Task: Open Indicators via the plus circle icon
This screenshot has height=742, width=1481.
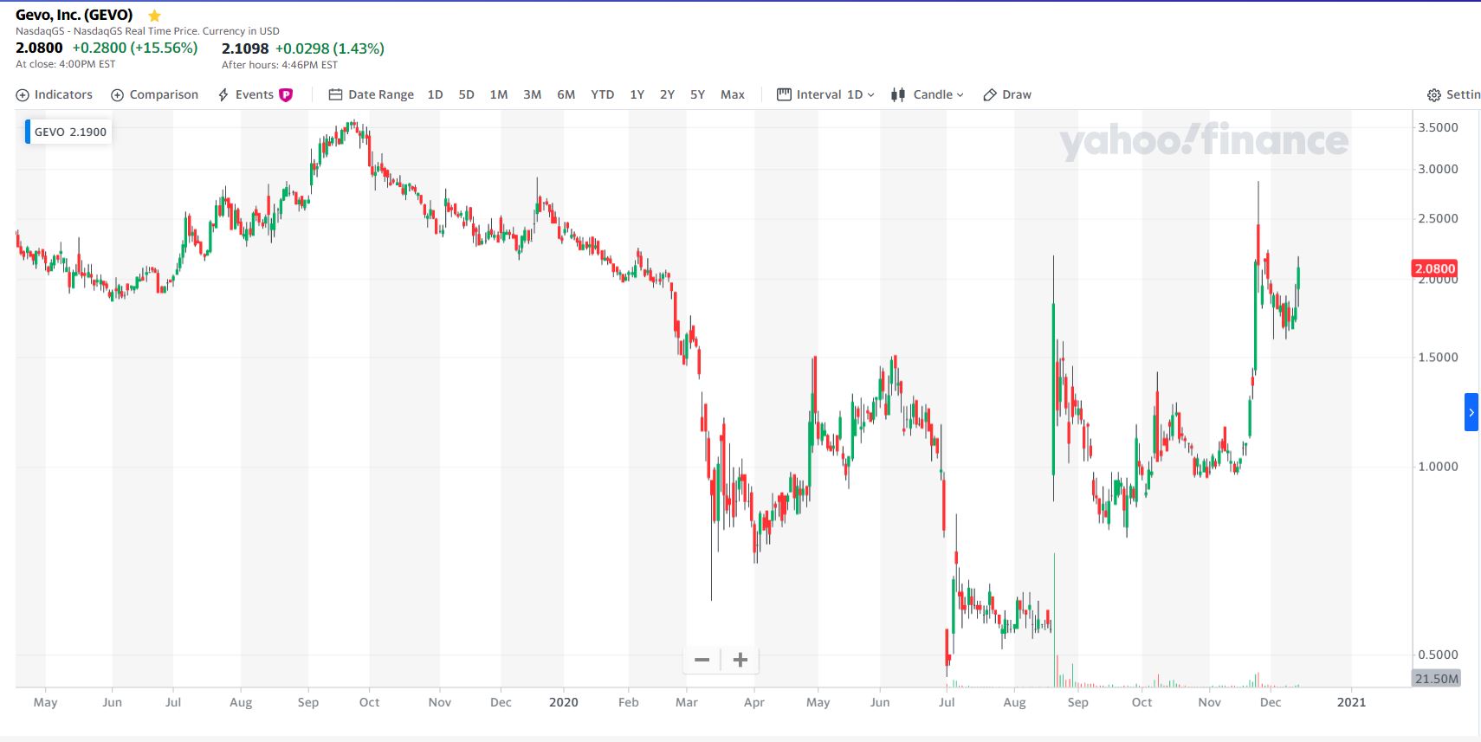Action: tap(23, 95)
